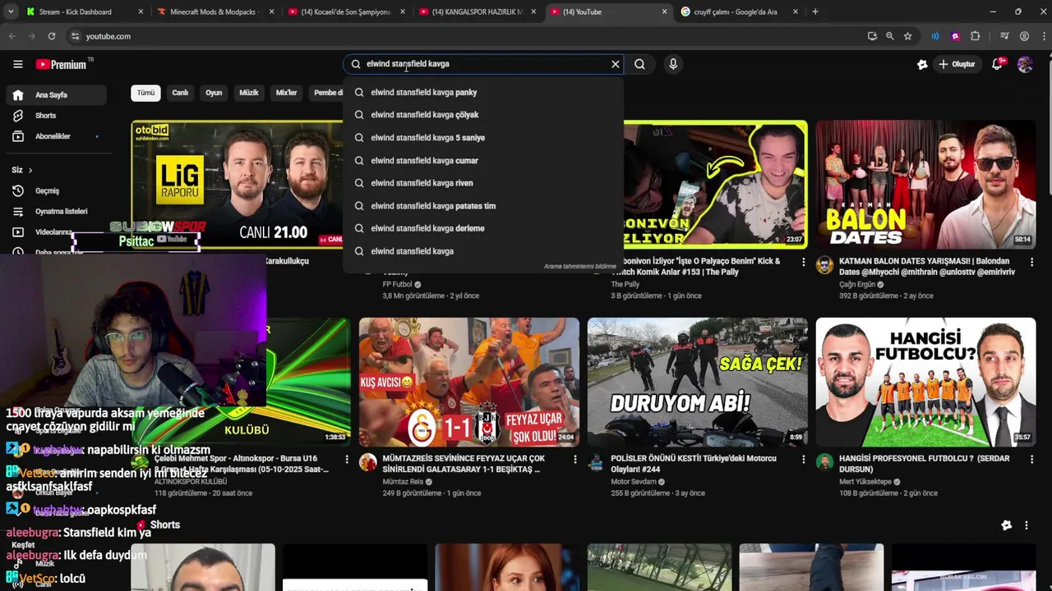Click the site info icon beside youtube.com
1052x591 pixels.
pyautogui.click(x=75, y=36)
